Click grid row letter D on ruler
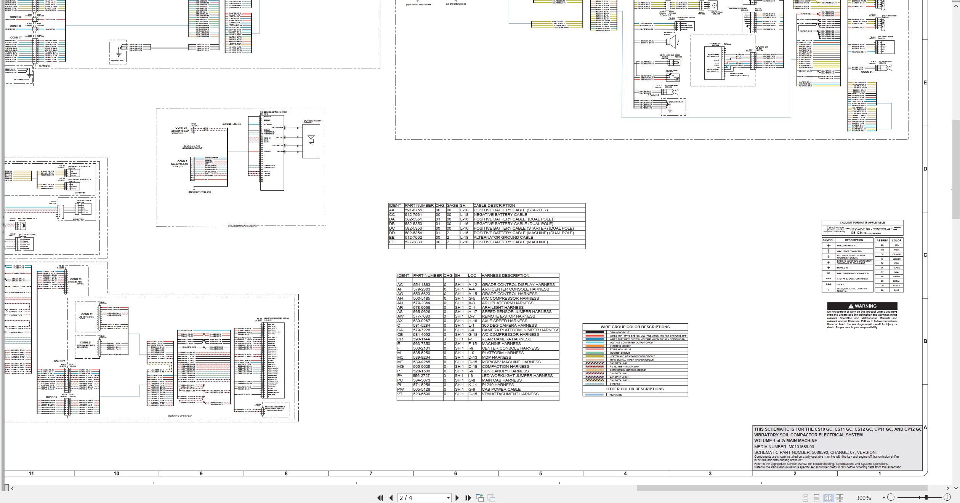The height and width of the screenshot is (503, 960). [x=925, y=169]
